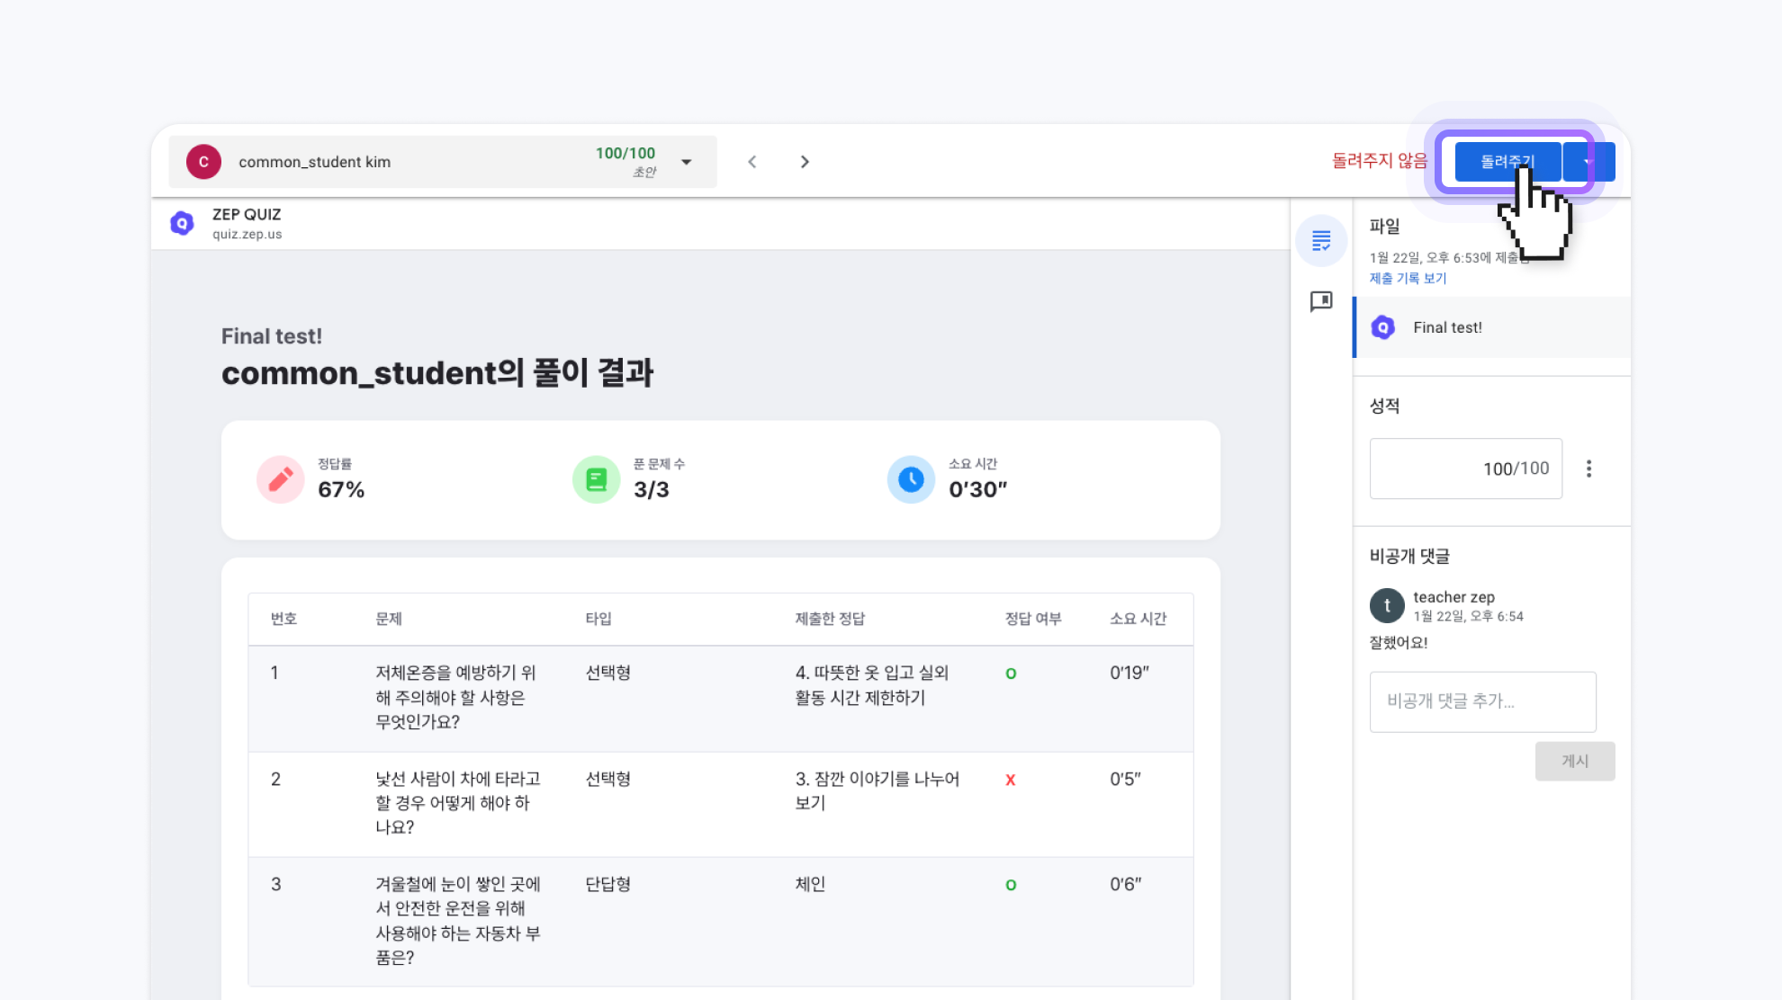Viewport: 1782px width, 1000px height.
Task: Open the comment bank sidebar icon
Action: click(1321, 301)
